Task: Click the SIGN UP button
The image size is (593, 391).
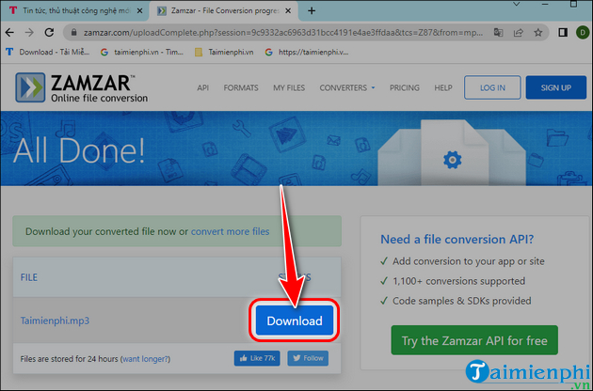Action: [x=556, y=87]
